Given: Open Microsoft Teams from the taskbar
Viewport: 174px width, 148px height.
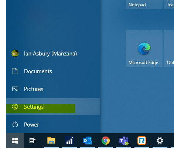Looking at the screenshot, I should (x=124, y=141).
